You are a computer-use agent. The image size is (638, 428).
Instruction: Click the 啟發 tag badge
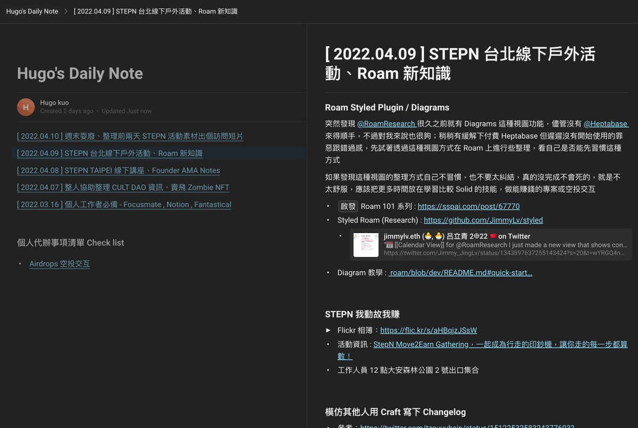pyautogui.click(x=348, y=206)
